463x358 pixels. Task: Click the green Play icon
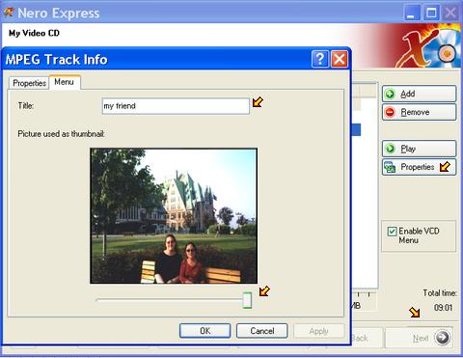[x=390, y=149]
